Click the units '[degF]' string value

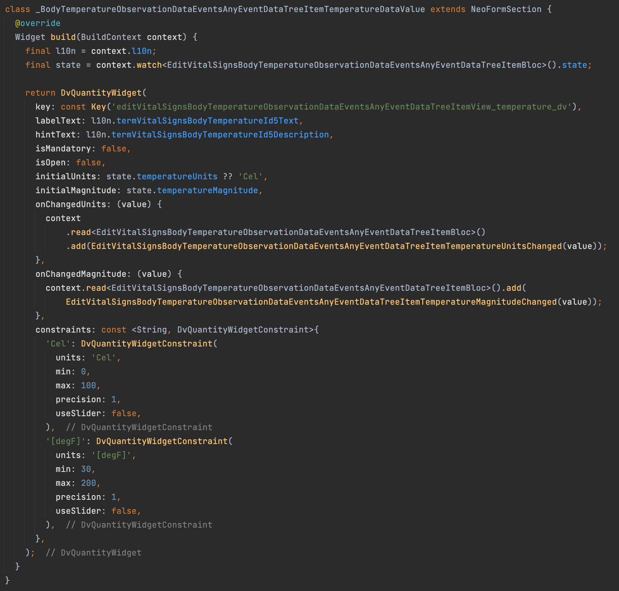[x=111, y=455]
